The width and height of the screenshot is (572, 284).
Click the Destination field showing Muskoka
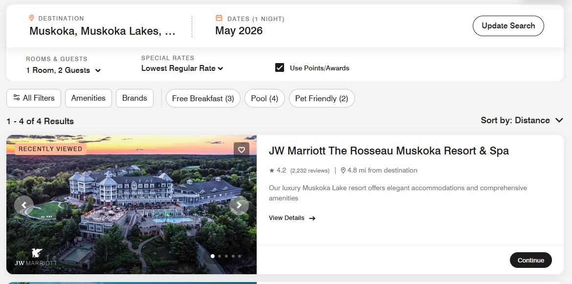click(x=102, y=31)
